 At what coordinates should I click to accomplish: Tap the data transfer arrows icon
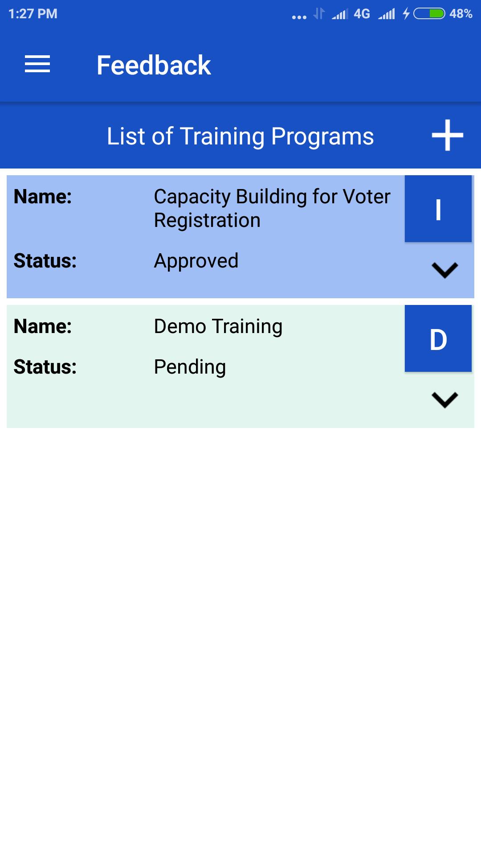(x=319, y=14)
